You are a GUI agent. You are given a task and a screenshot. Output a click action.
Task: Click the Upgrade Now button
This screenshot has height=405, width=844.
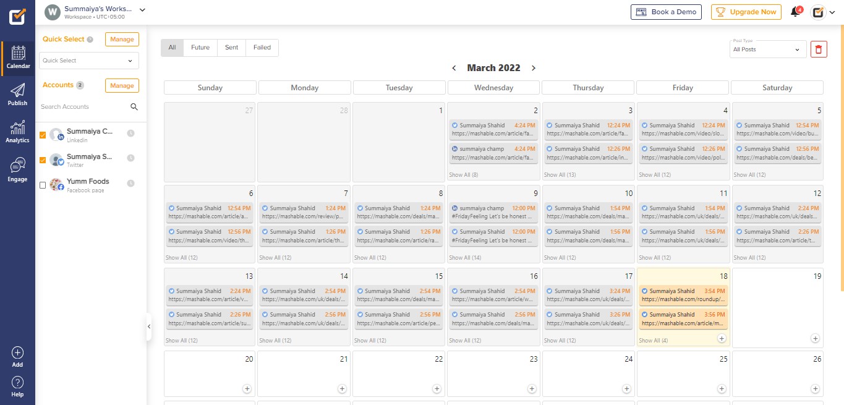pyautogui.click(x=746, y=12)
